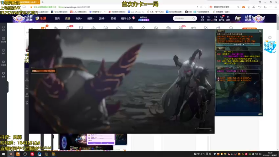Open 排行榜 ranking icon in left sidebar
The width and height of the screenshot is (279, 157).
click(x=3, y=40)
